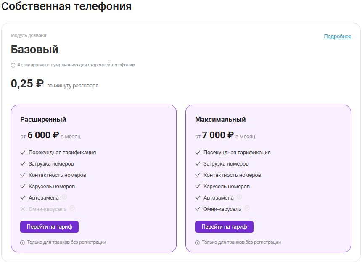Click the cross icon beside Омни-карусель in Расширенный
The width and height of the screenshot is (362, 263).
click(x=23, y=209)
